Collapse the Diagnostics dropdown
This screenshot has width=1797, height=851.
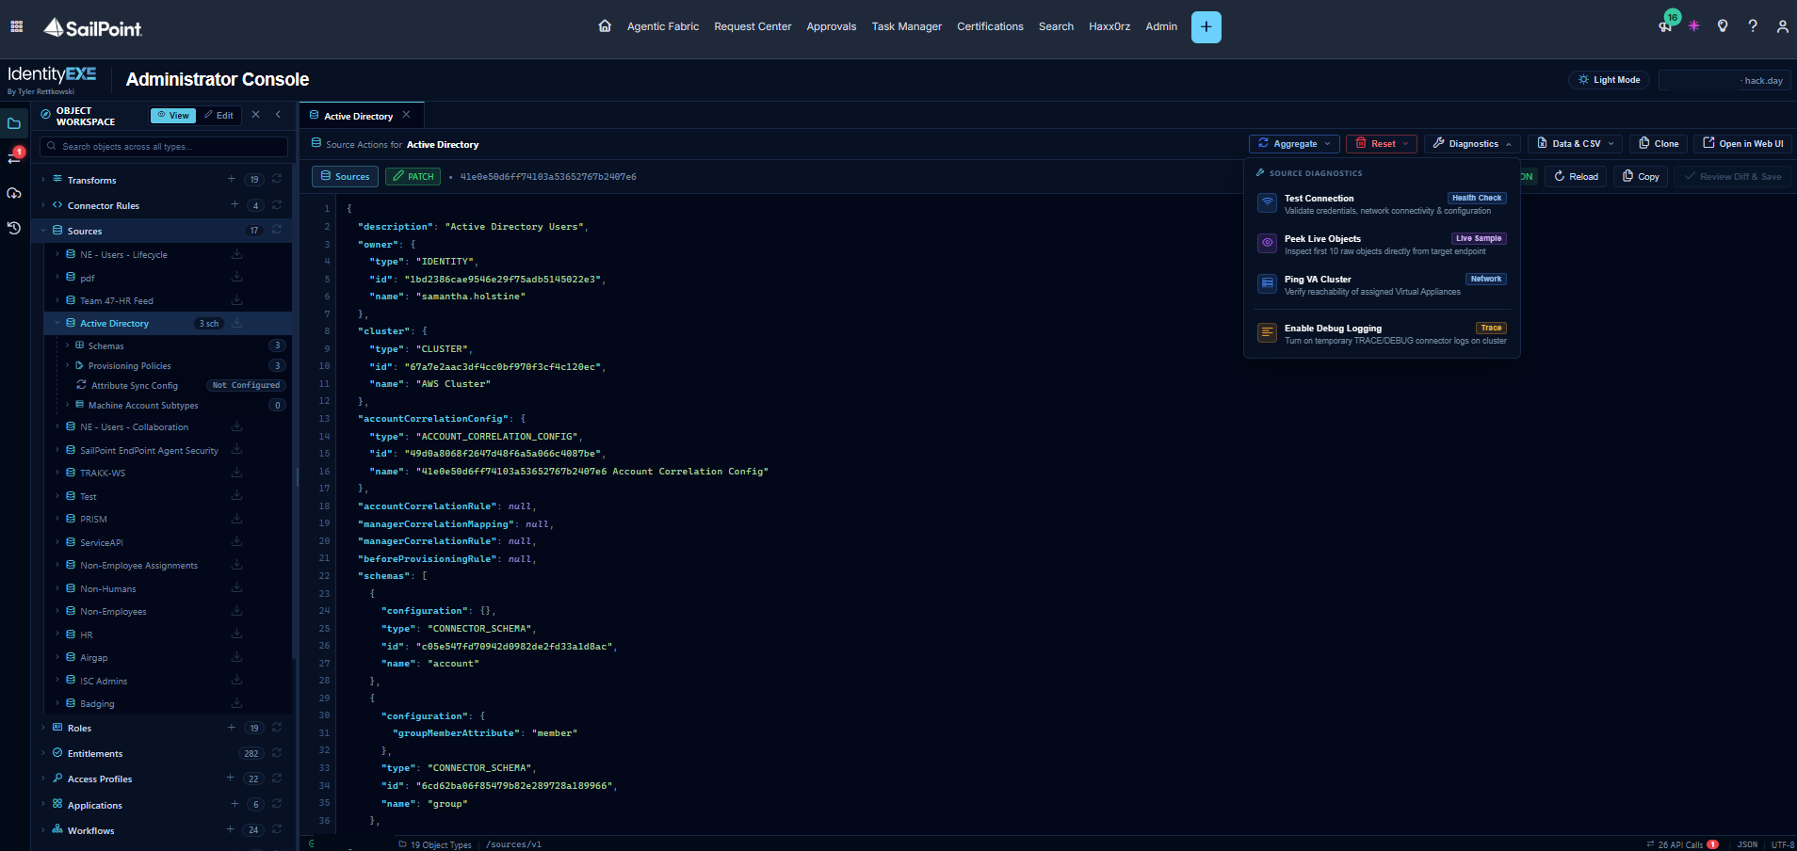point(1472,144)
